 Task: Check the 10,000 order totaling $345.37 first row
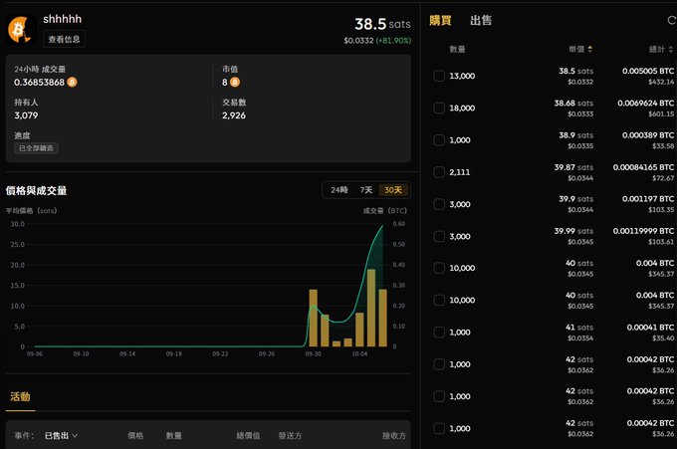click(x=439, y=268)
